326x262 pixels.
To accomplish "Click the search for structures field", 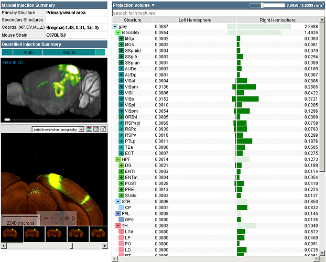I will click(218, 13).
